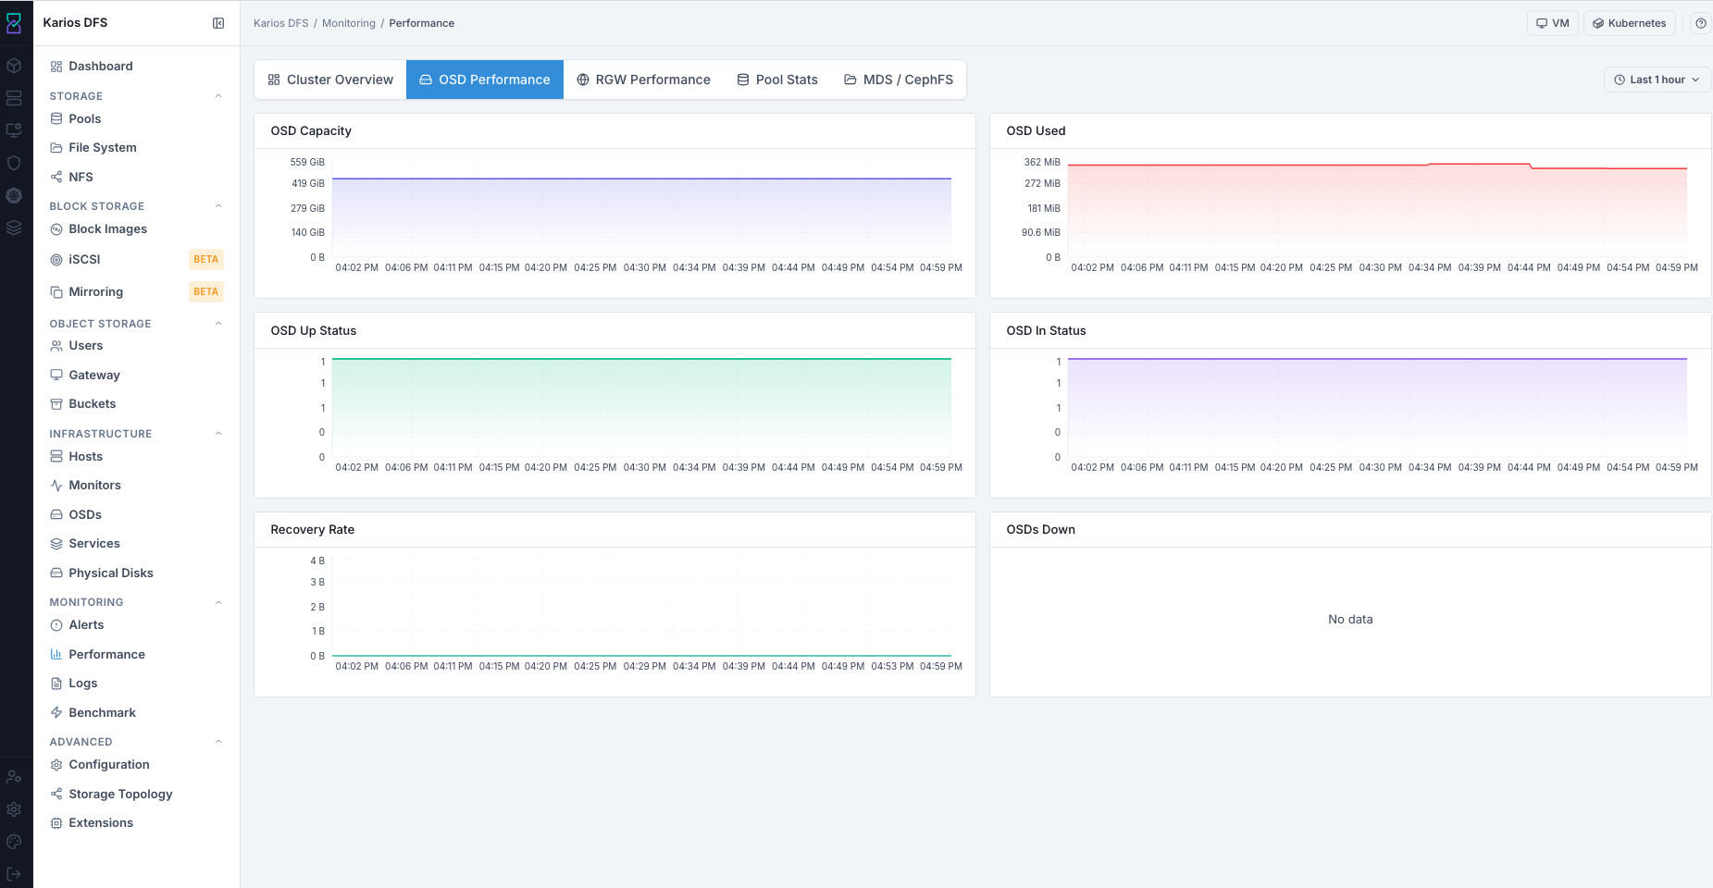The width and height of the screenshot is (1713, 888).
Task: Click the server stack icon in dark rail
Action: [x=14, y=98]
